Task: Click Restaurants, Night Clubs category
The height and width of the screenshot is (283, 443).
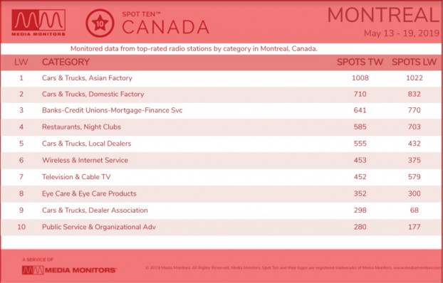Action: (x=81, y=127)
